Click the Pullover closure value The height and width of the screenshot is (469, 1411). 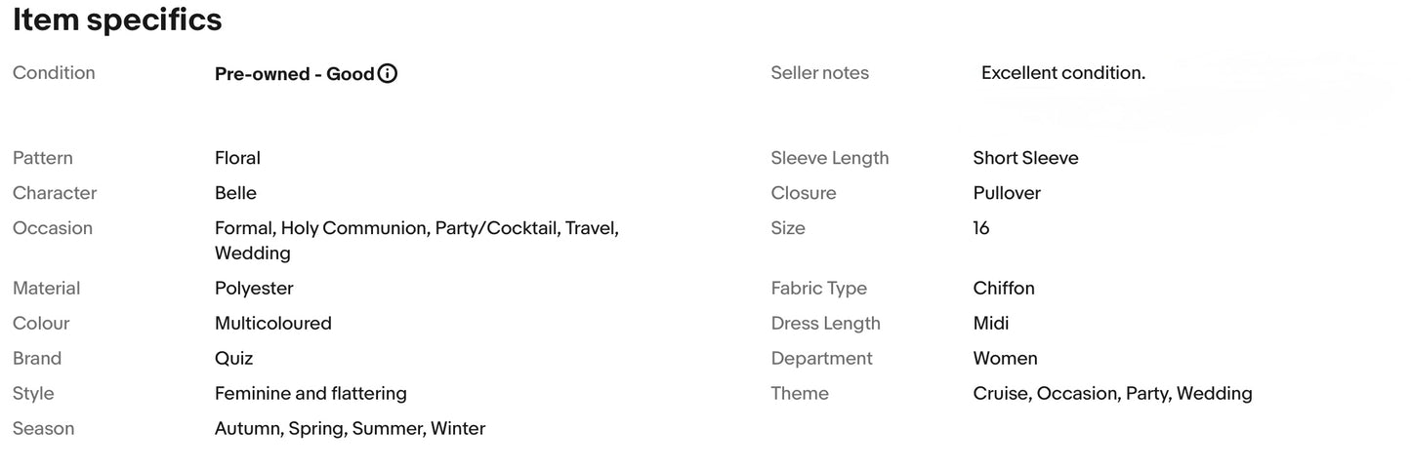(x=1007, y=193)
